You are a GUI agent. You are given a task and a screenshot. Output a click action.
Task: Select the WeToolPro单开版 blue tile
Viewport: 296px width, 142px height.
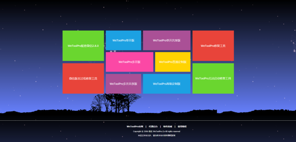pyautogui.click(x=123, y=41)
